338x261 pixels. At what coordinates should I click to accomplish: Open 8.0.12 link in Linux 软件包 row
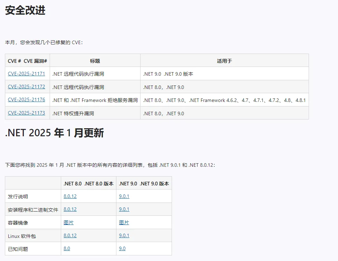70,235
